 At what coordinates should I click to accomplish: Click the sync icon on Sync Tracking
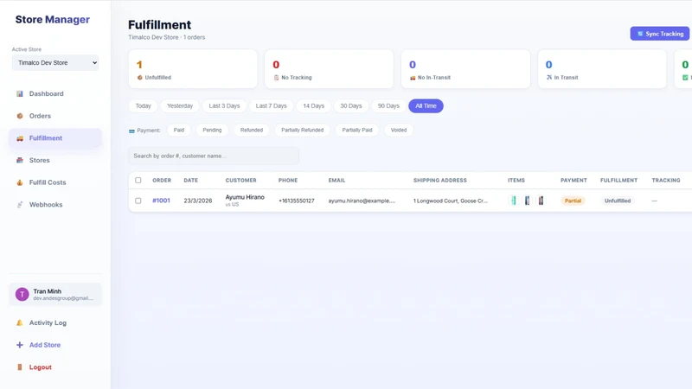[x=640, y=34]
